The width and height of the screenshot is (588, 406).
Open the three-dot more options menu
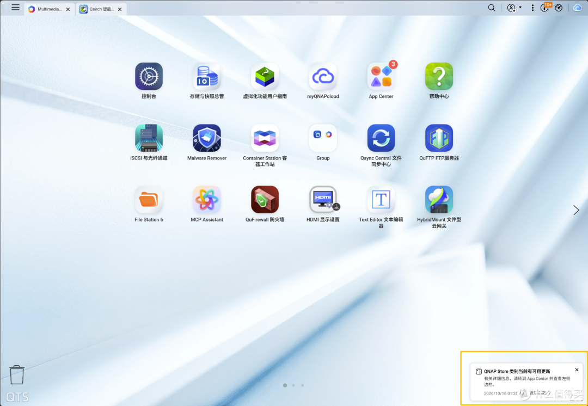532,8
